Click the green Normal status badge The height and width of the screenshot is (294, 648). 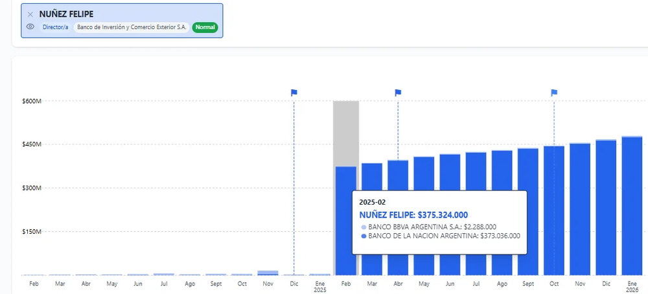pos(205,28)
